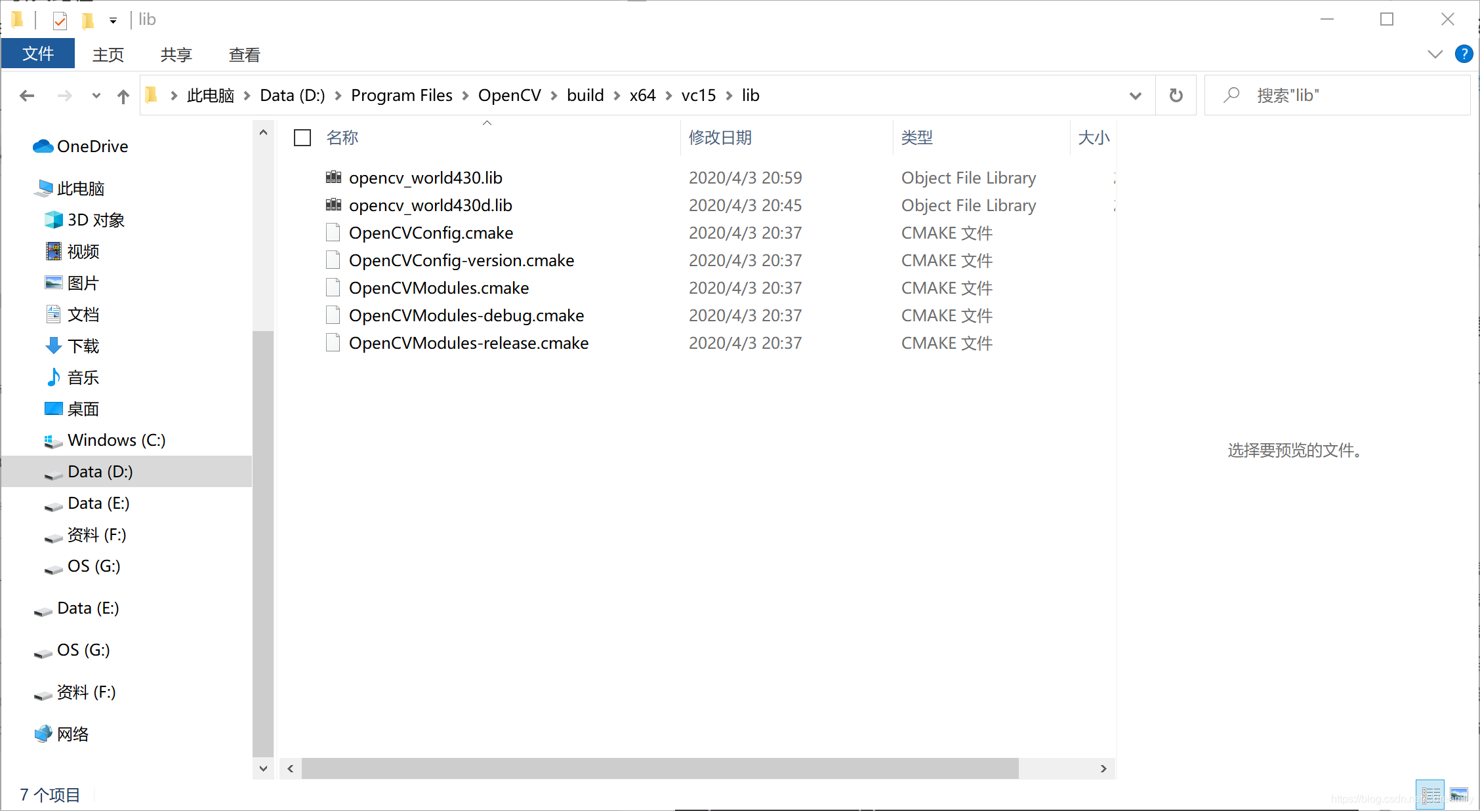Open the Customize Quick Access Toolbar dropdown
Viewport: 1480px width, 811px height.
pos(113,21)
